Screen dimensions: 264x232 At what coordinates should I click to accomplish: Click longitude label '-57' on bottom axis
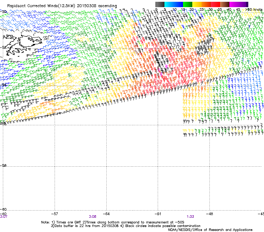(55, 214)
